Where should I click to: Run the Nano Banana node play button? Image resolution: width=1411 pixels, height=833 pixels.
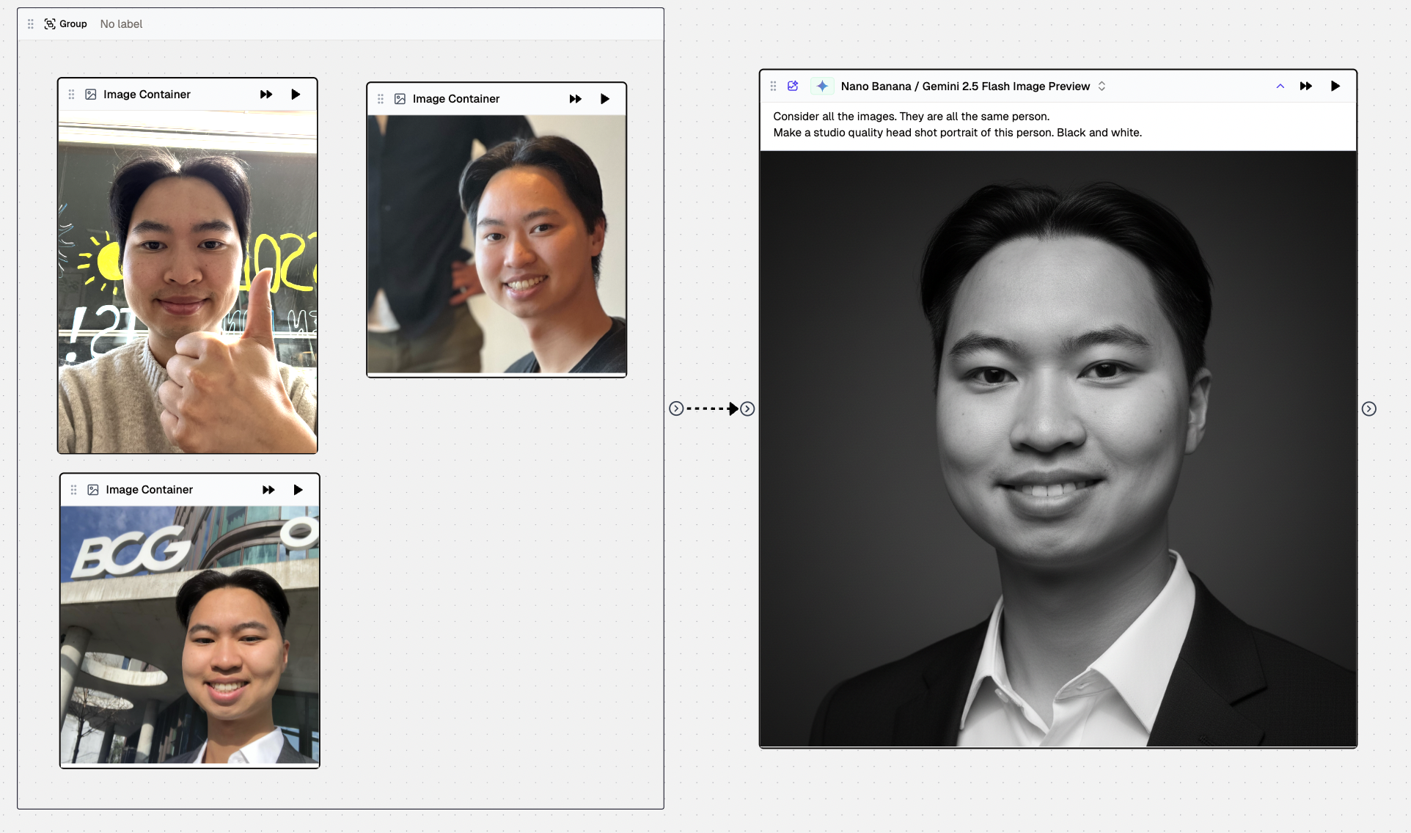pos(1335,86)
